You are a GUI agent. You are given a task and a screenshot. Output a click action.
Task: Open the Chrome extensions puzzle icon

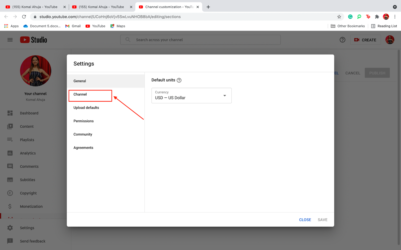pos(377,17)
